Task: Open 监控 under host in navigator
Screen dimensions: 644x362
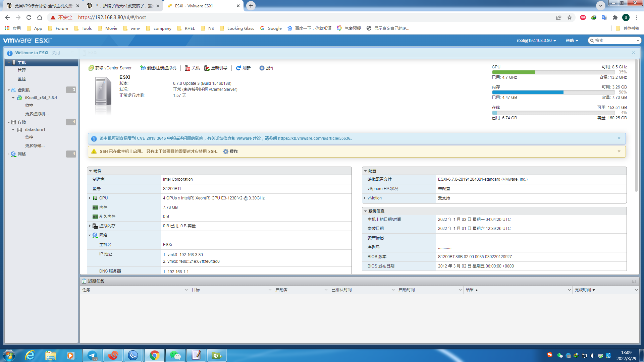Action: coord(22,79)
